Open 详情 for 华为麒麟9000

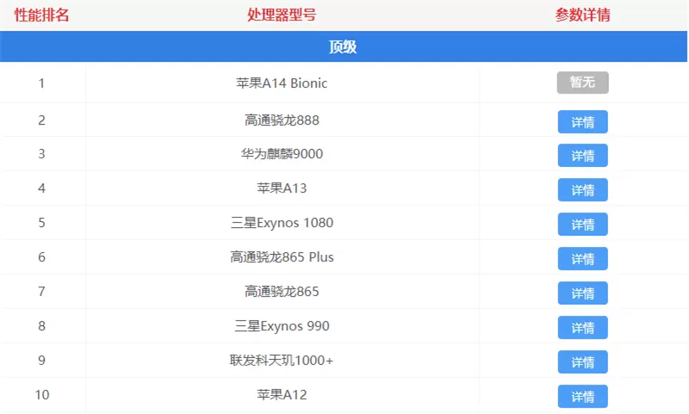coord(583,156)
